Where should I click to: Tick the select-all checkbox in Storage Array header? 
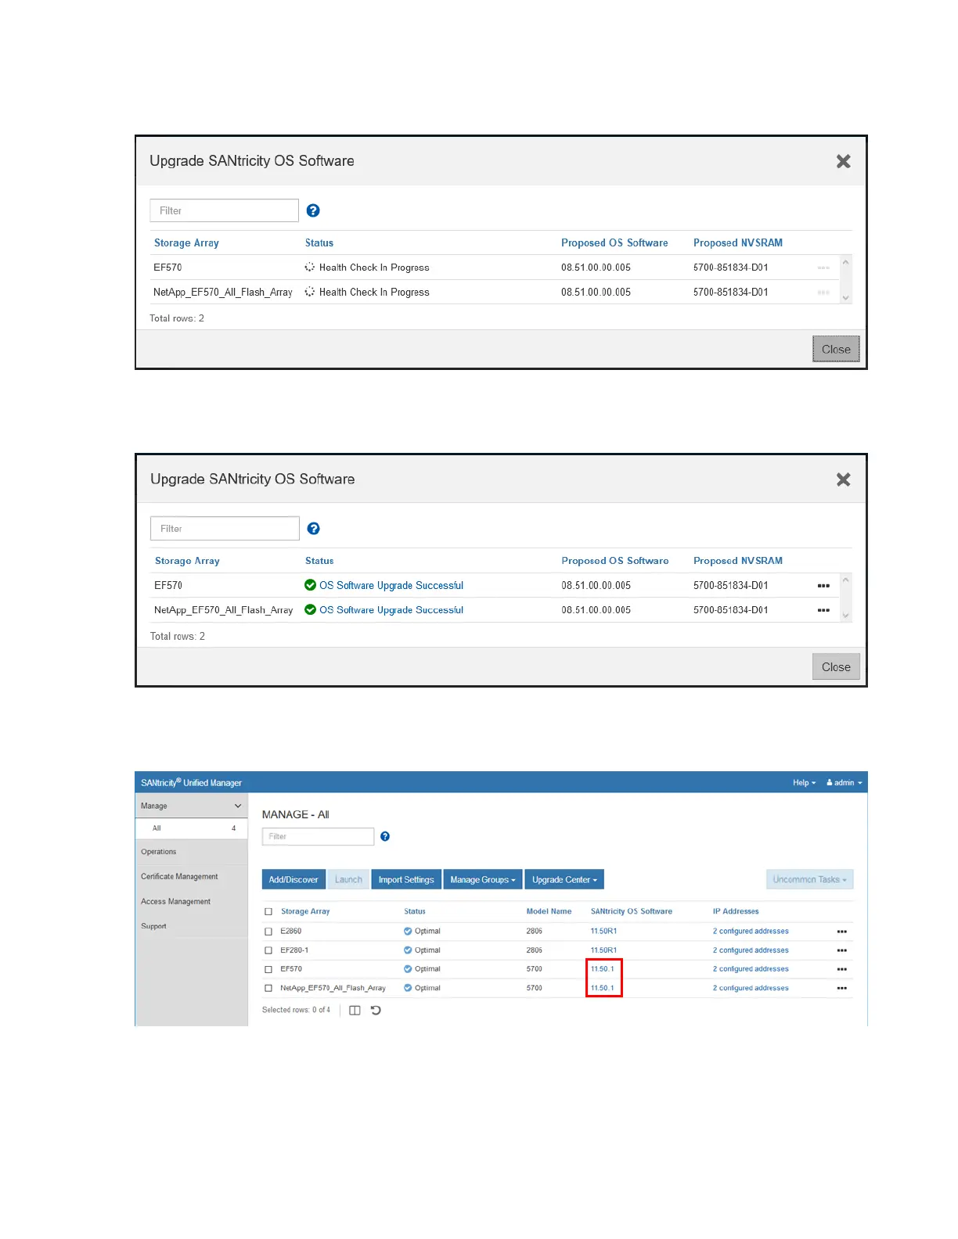[x=268, y=912]
